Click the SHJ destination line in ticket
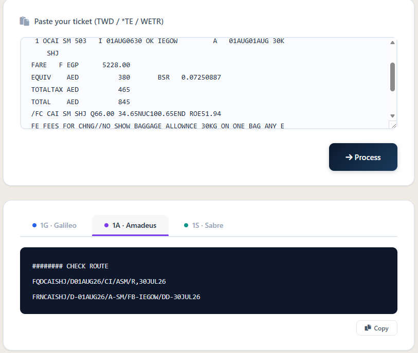The width and height of the screenshot is (418, 353). [x=53, y=53]
